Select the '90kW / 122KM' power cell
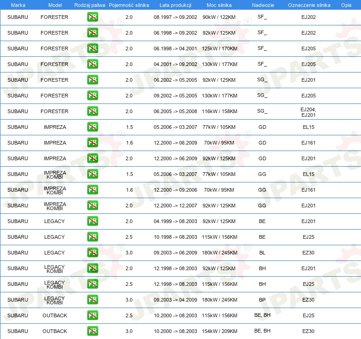361x339 pixels. (x=219, y=17)
